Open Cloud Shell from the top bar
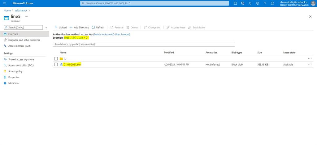 (235, 3)
